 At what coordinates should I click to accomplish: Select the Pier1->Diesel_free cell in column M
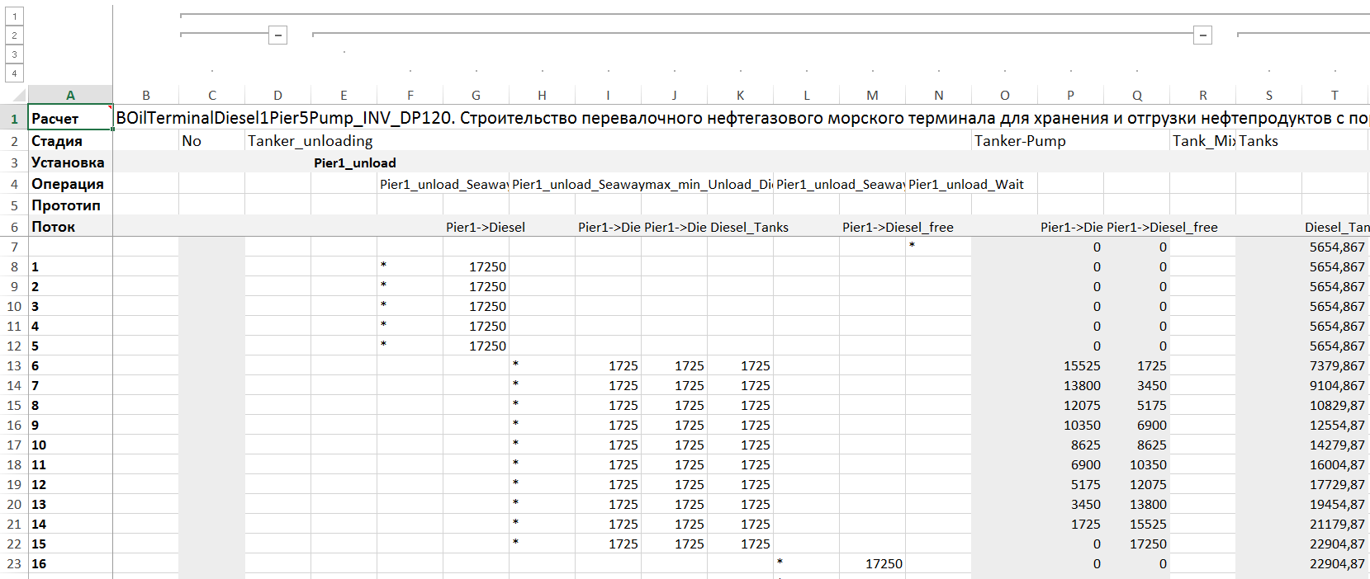[898, 228]
